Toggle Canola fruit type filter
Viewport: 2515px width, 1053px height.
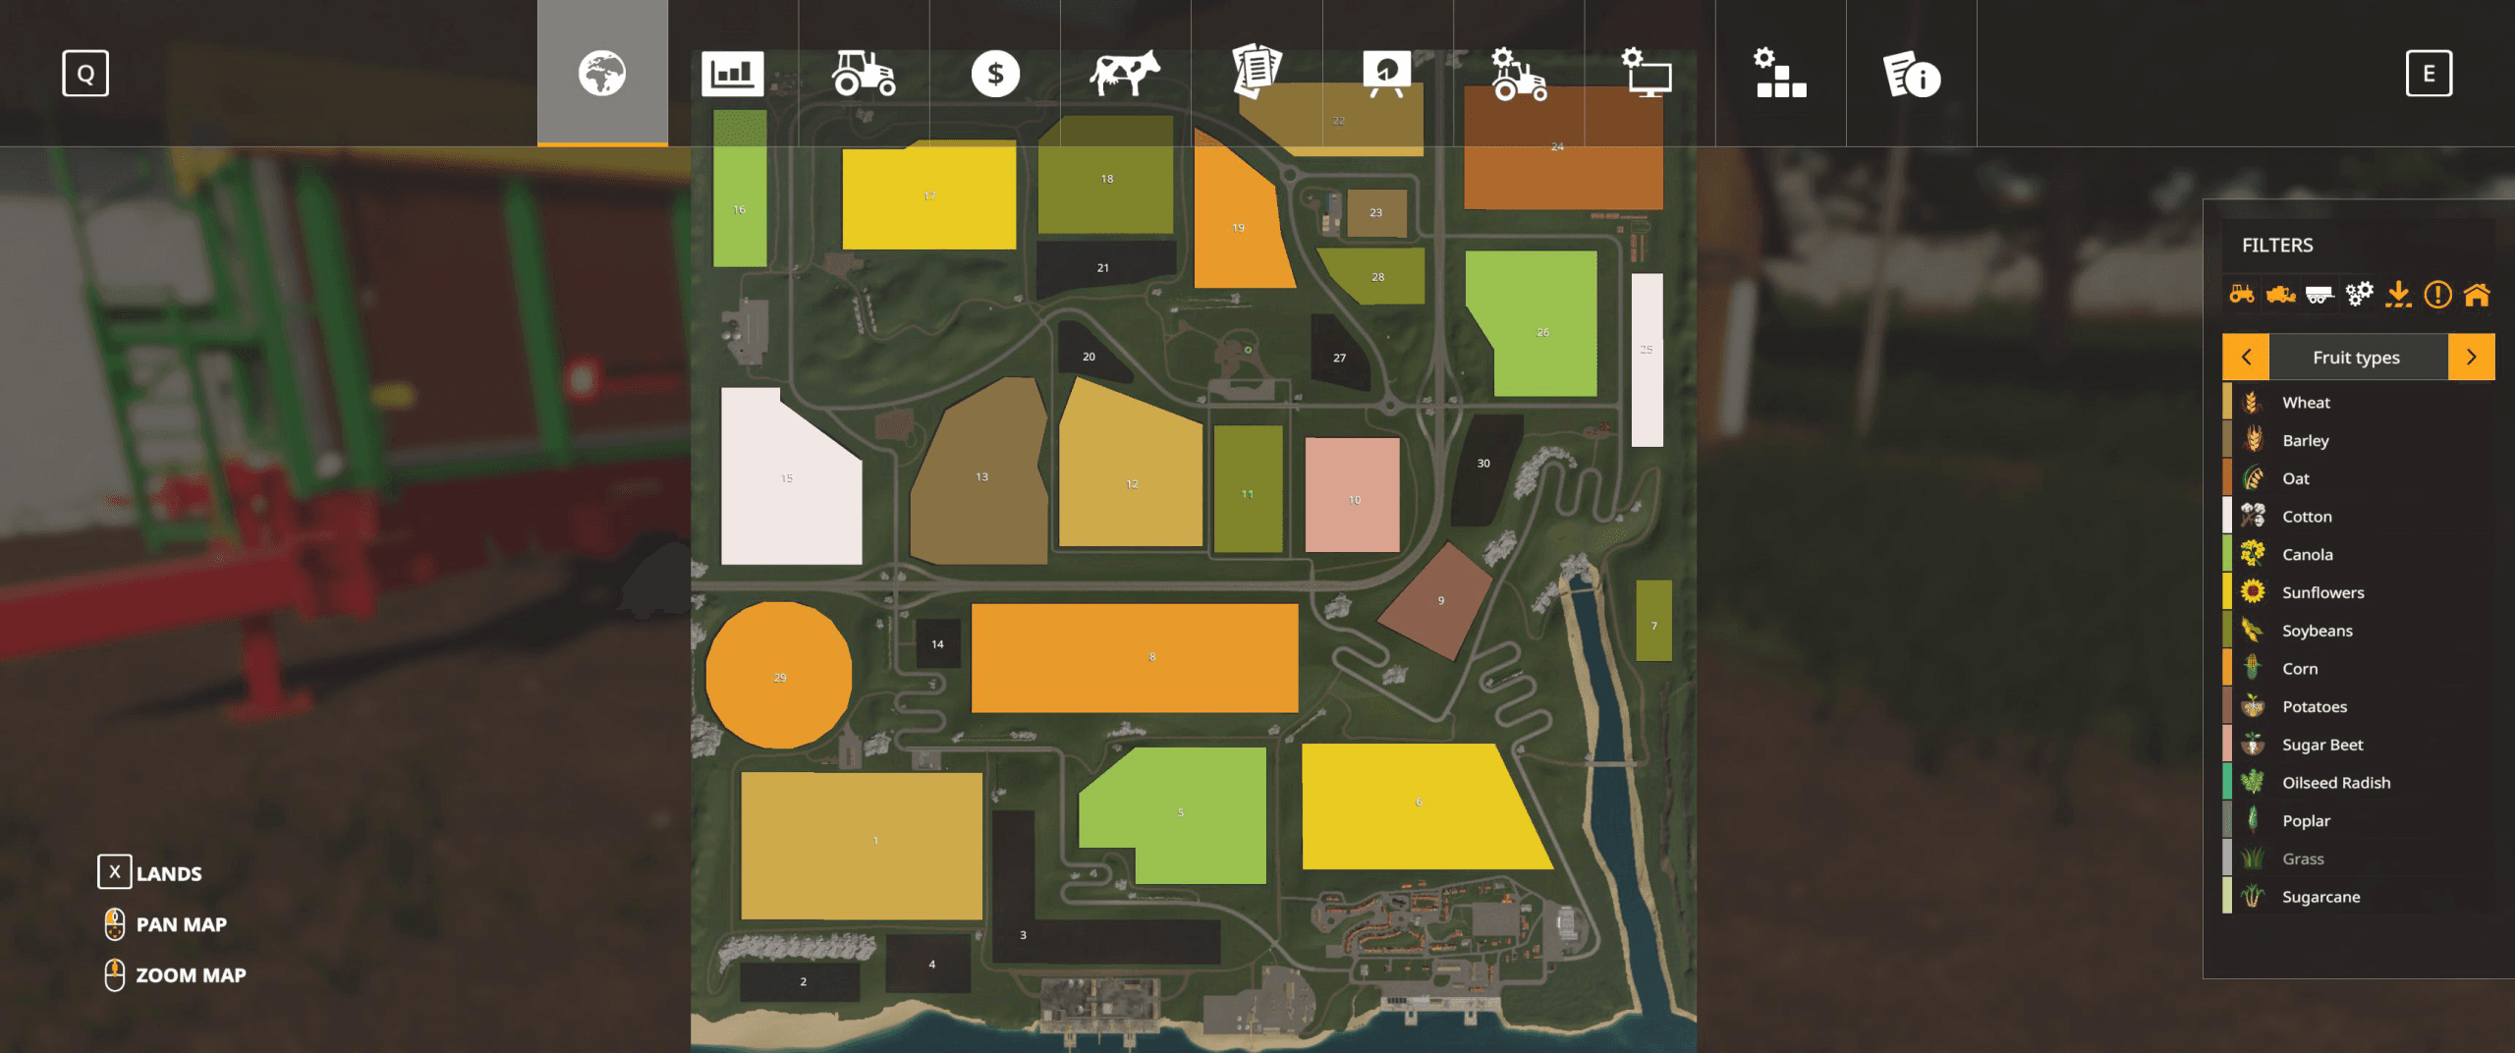(2359, 554)
